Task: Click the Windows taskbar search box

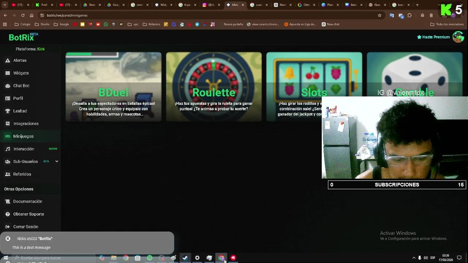Action: click(53, 258)
